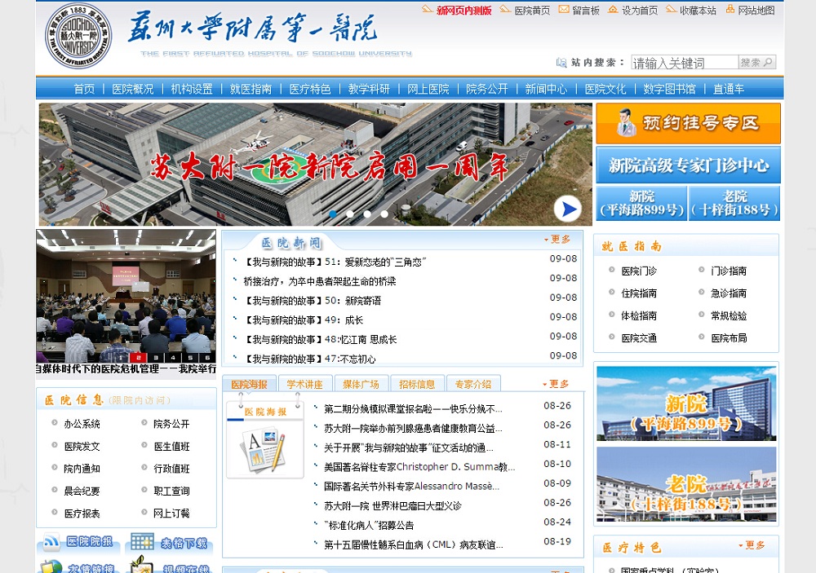The image size is (816, 573).
Task: Open 第二期分娩模拟课堂报名啦 item
Action: (413, 408)
